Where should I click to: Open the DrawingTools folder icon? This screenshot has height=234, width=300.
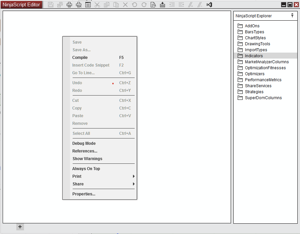(x=240, y=44)
